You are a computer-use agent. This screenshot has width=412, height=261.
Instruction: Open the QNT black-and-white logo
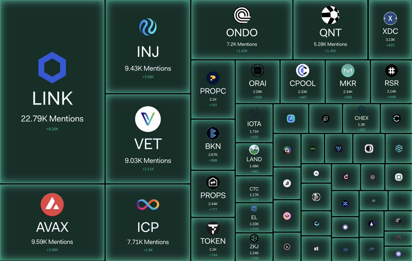(x=330, y=15)
